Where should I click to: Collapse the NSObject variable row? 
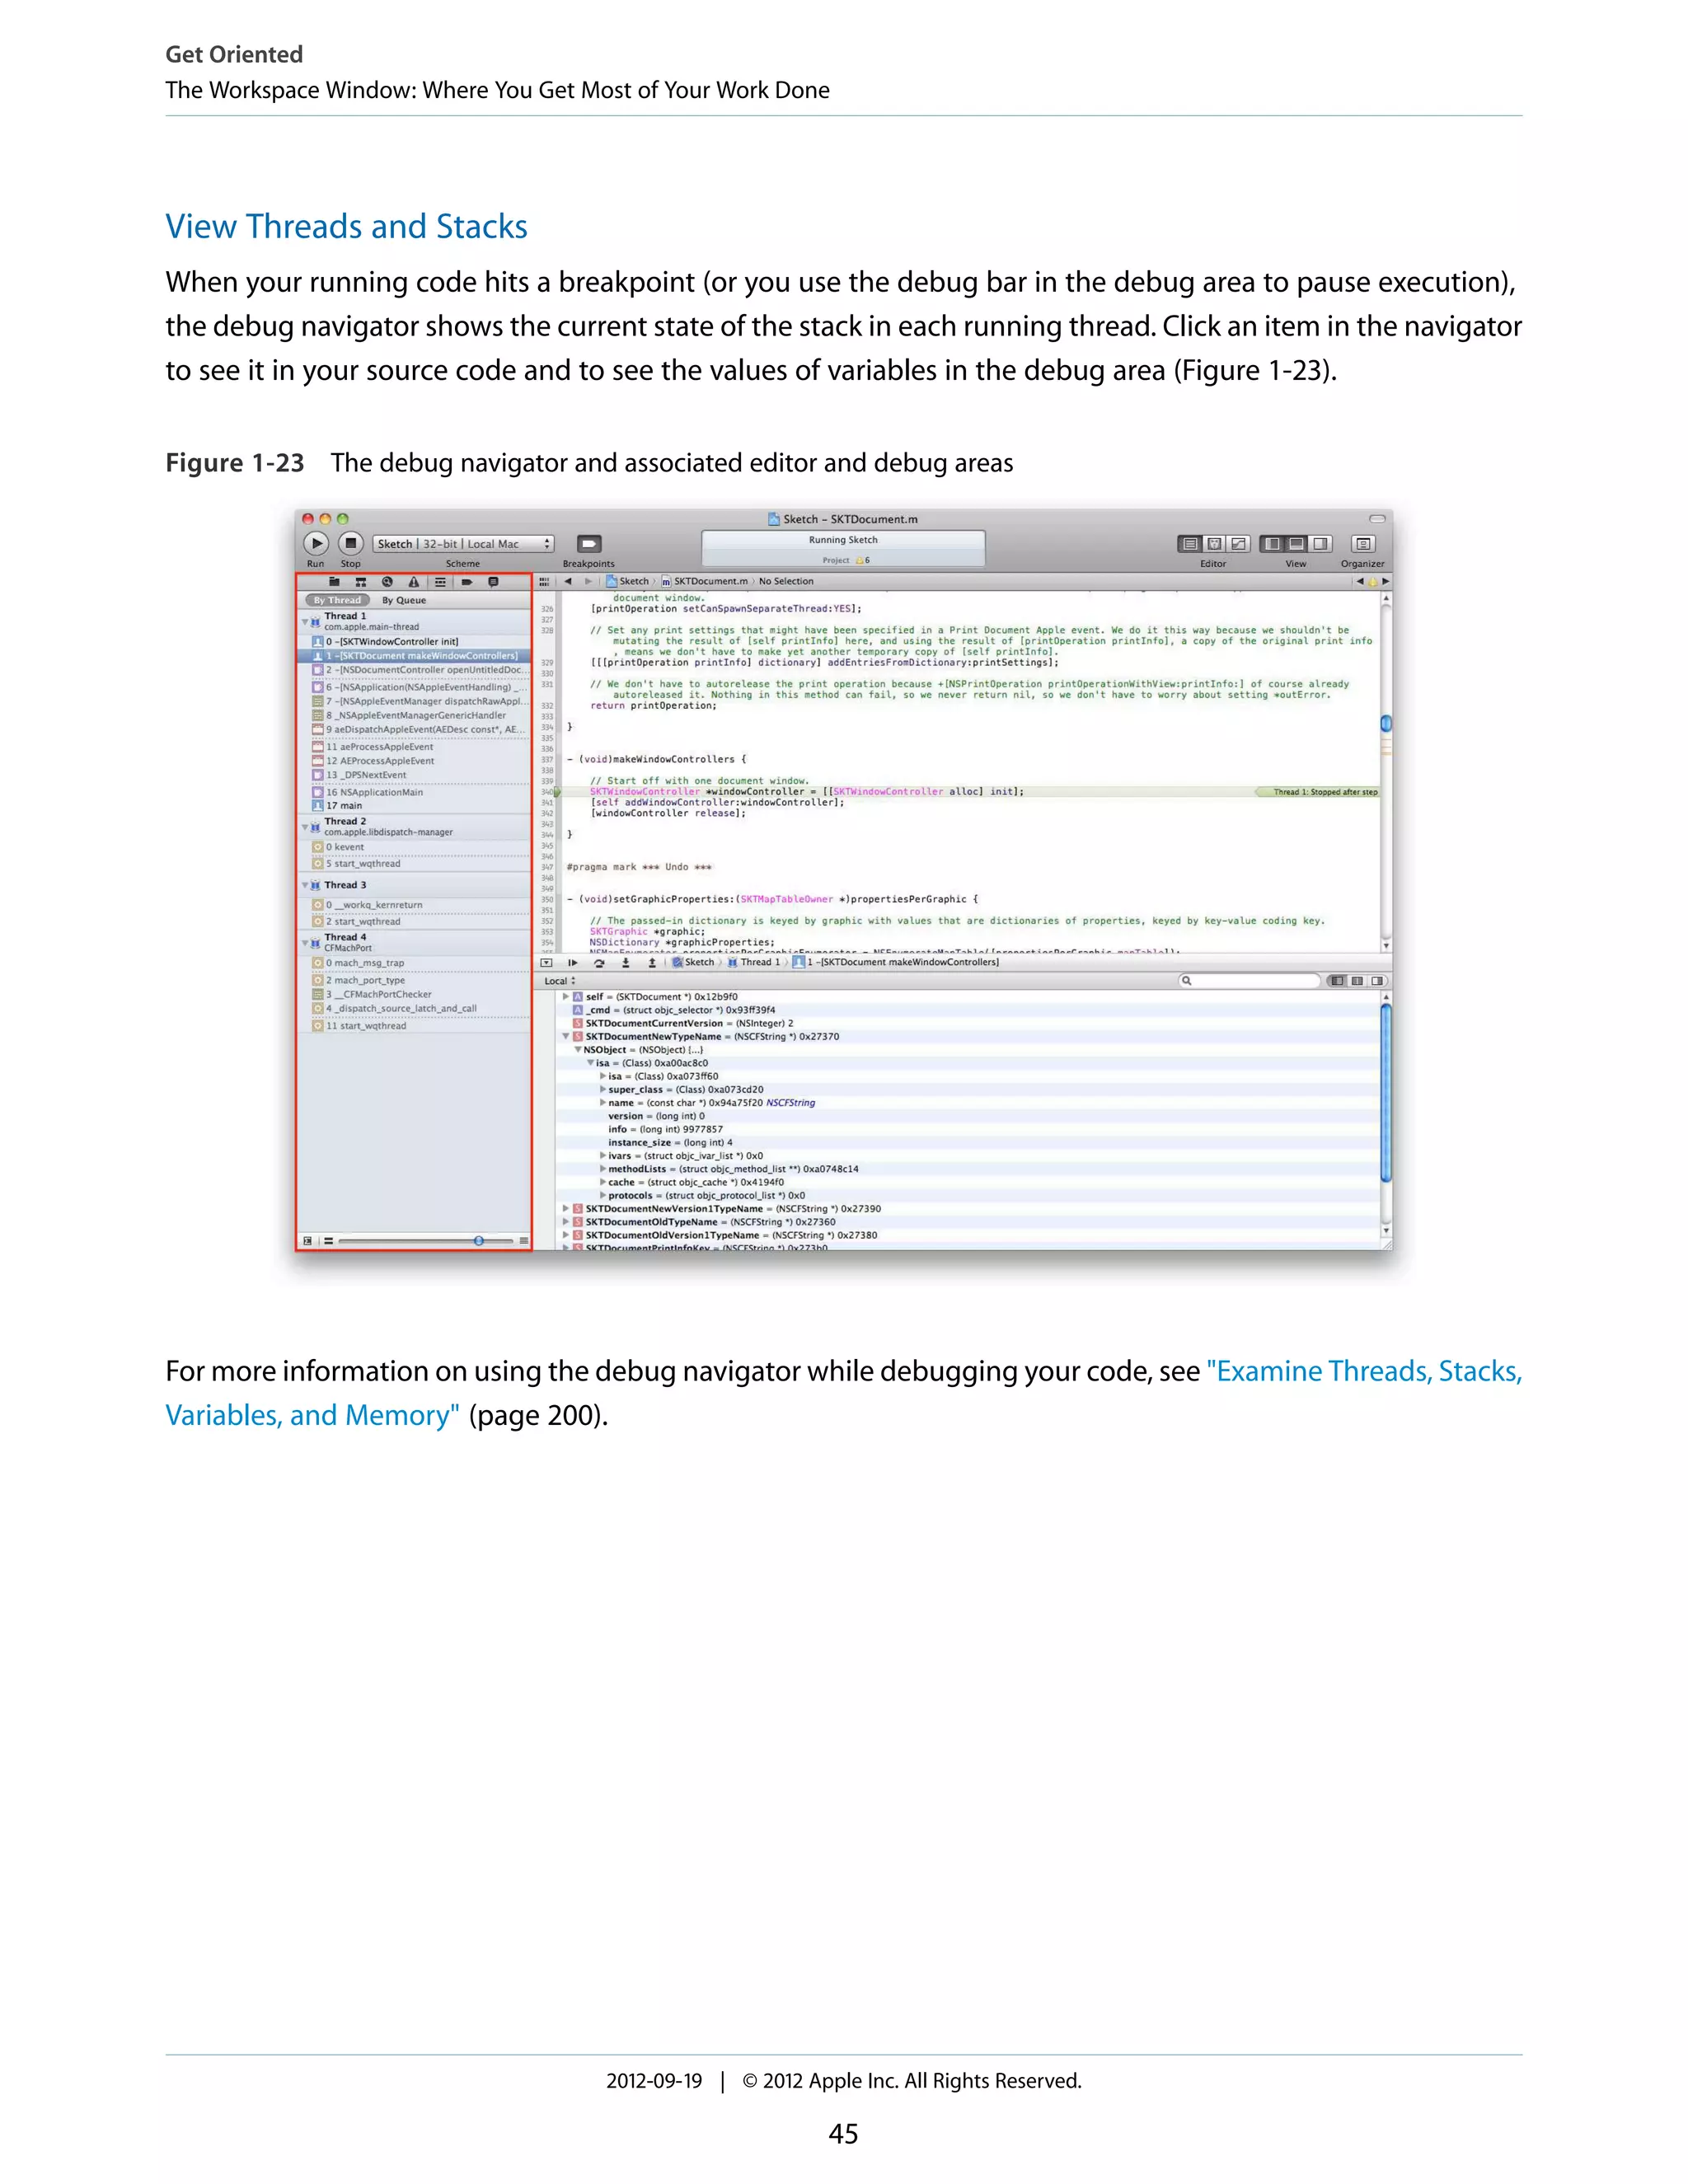click(x=578, y=1050)
